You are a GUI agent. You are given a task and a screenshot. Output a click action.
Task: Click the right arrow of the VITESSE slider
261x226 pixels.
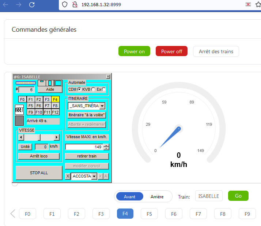[x=56, y=137]
